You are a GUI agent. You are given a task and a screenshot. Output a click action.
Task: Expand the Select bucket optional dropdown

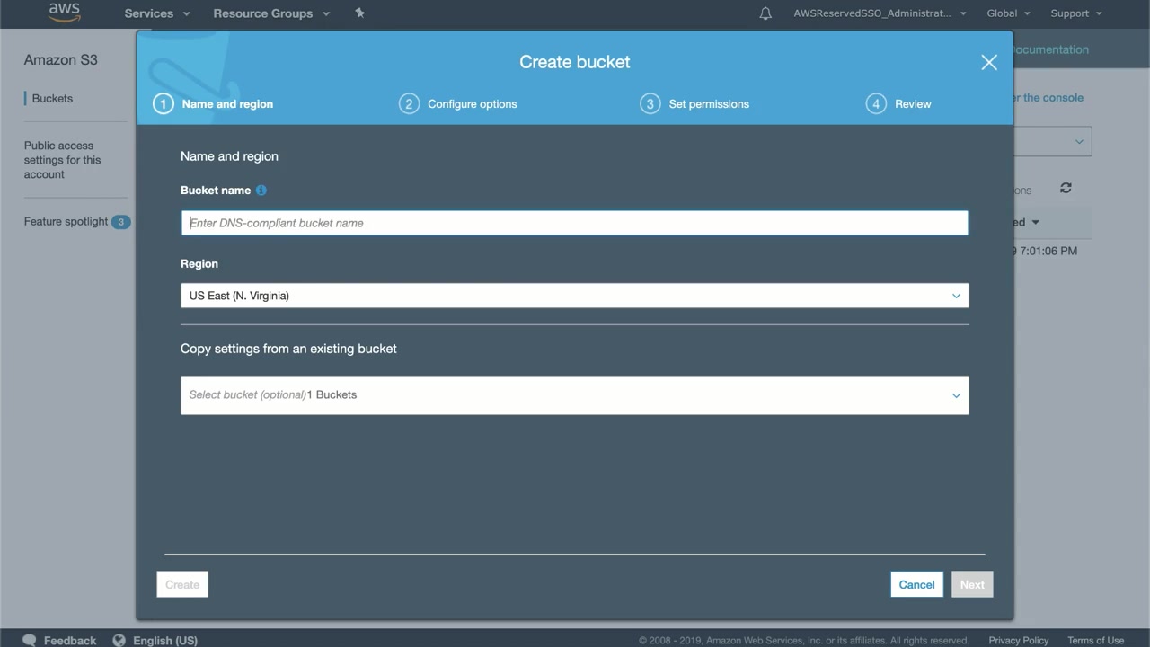coord(575,395)
